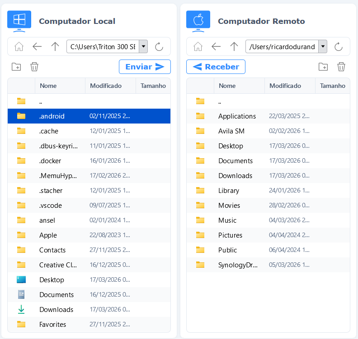Click the local Desktop folder icon

pos(21,279)
